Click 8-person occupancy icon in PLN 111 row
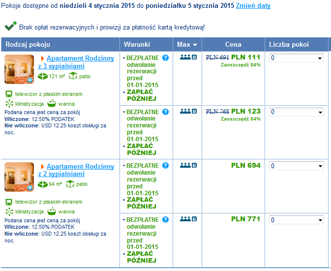The image size is (331, 271). pyautogui.click(x=188, y=57)
